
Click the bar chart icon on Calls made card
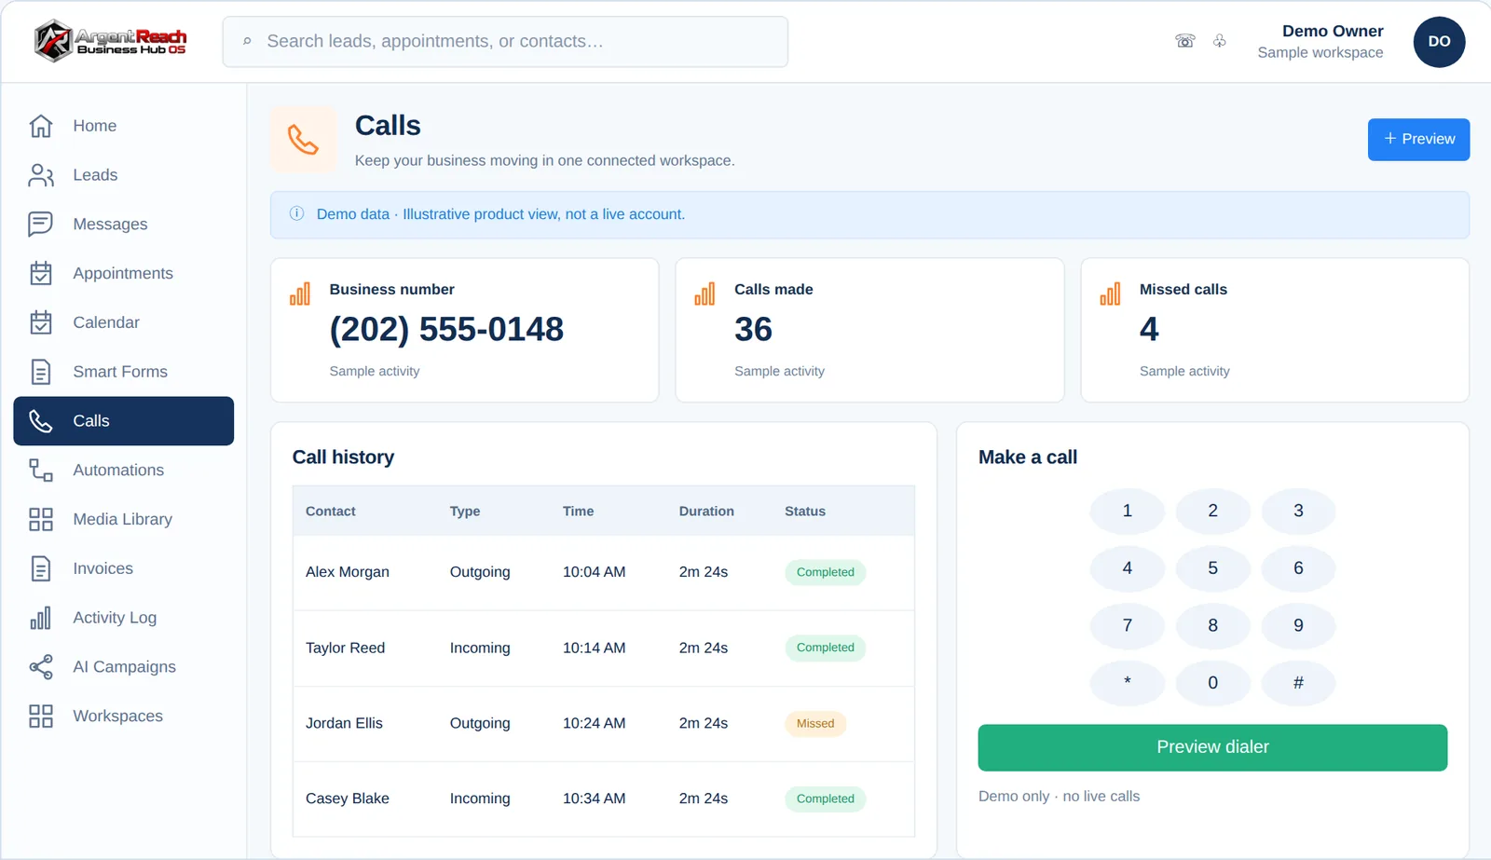[x=704, y=294]
